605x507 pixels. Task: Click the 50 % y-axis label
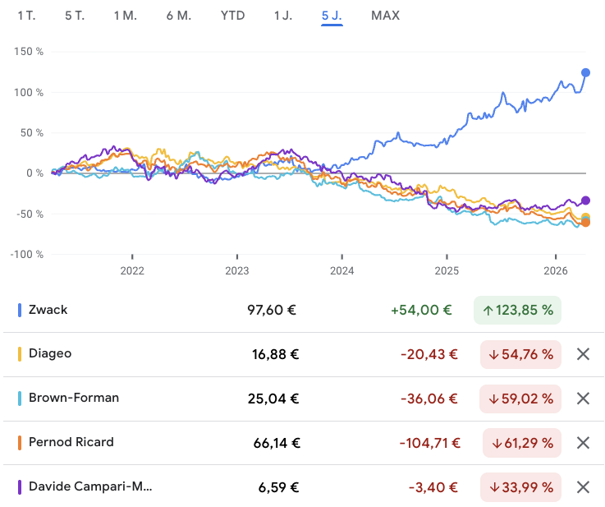[x=32, y=133]
